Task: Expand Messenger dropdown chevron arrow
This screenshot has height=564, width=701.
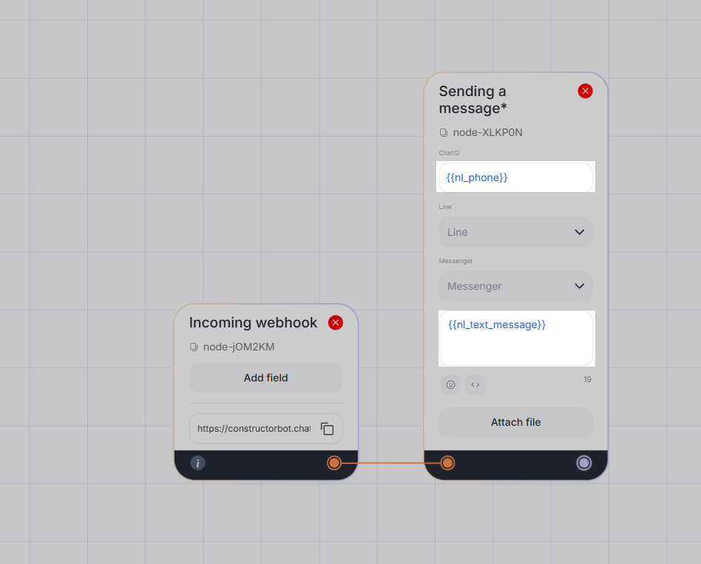Action: point(580,286)
